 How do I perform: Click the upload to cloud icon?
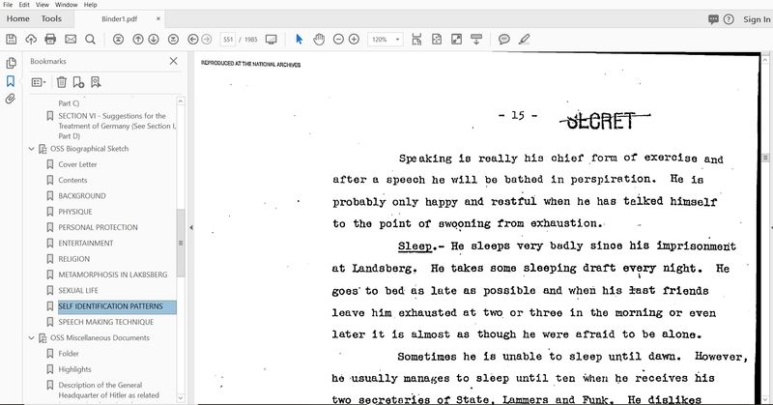31,39
